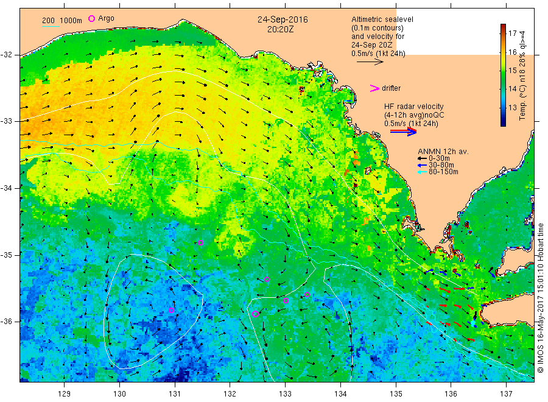Click the time text 20:20Z
The image size is (548, 402).
280,29
